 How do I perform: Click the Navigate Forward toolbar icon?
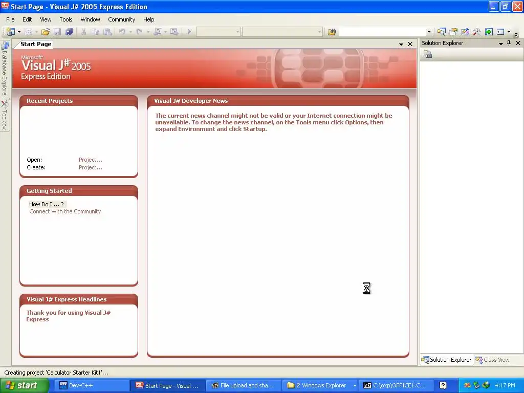[174, 32]
